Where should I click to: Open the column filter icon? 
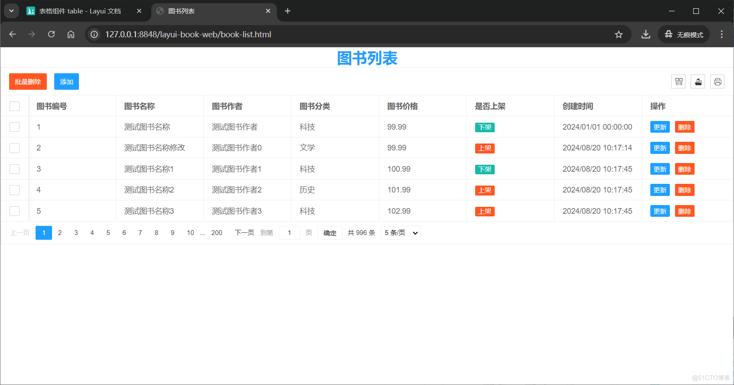679,82
